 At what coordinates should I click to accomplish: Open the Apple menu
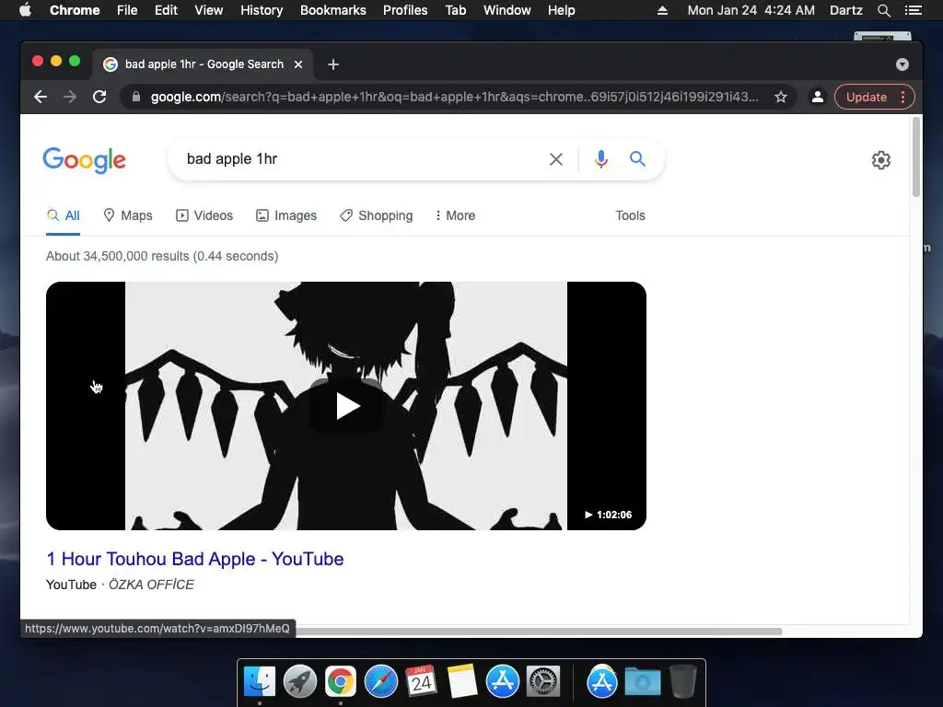pyautogui.click(x=25, y=10)
